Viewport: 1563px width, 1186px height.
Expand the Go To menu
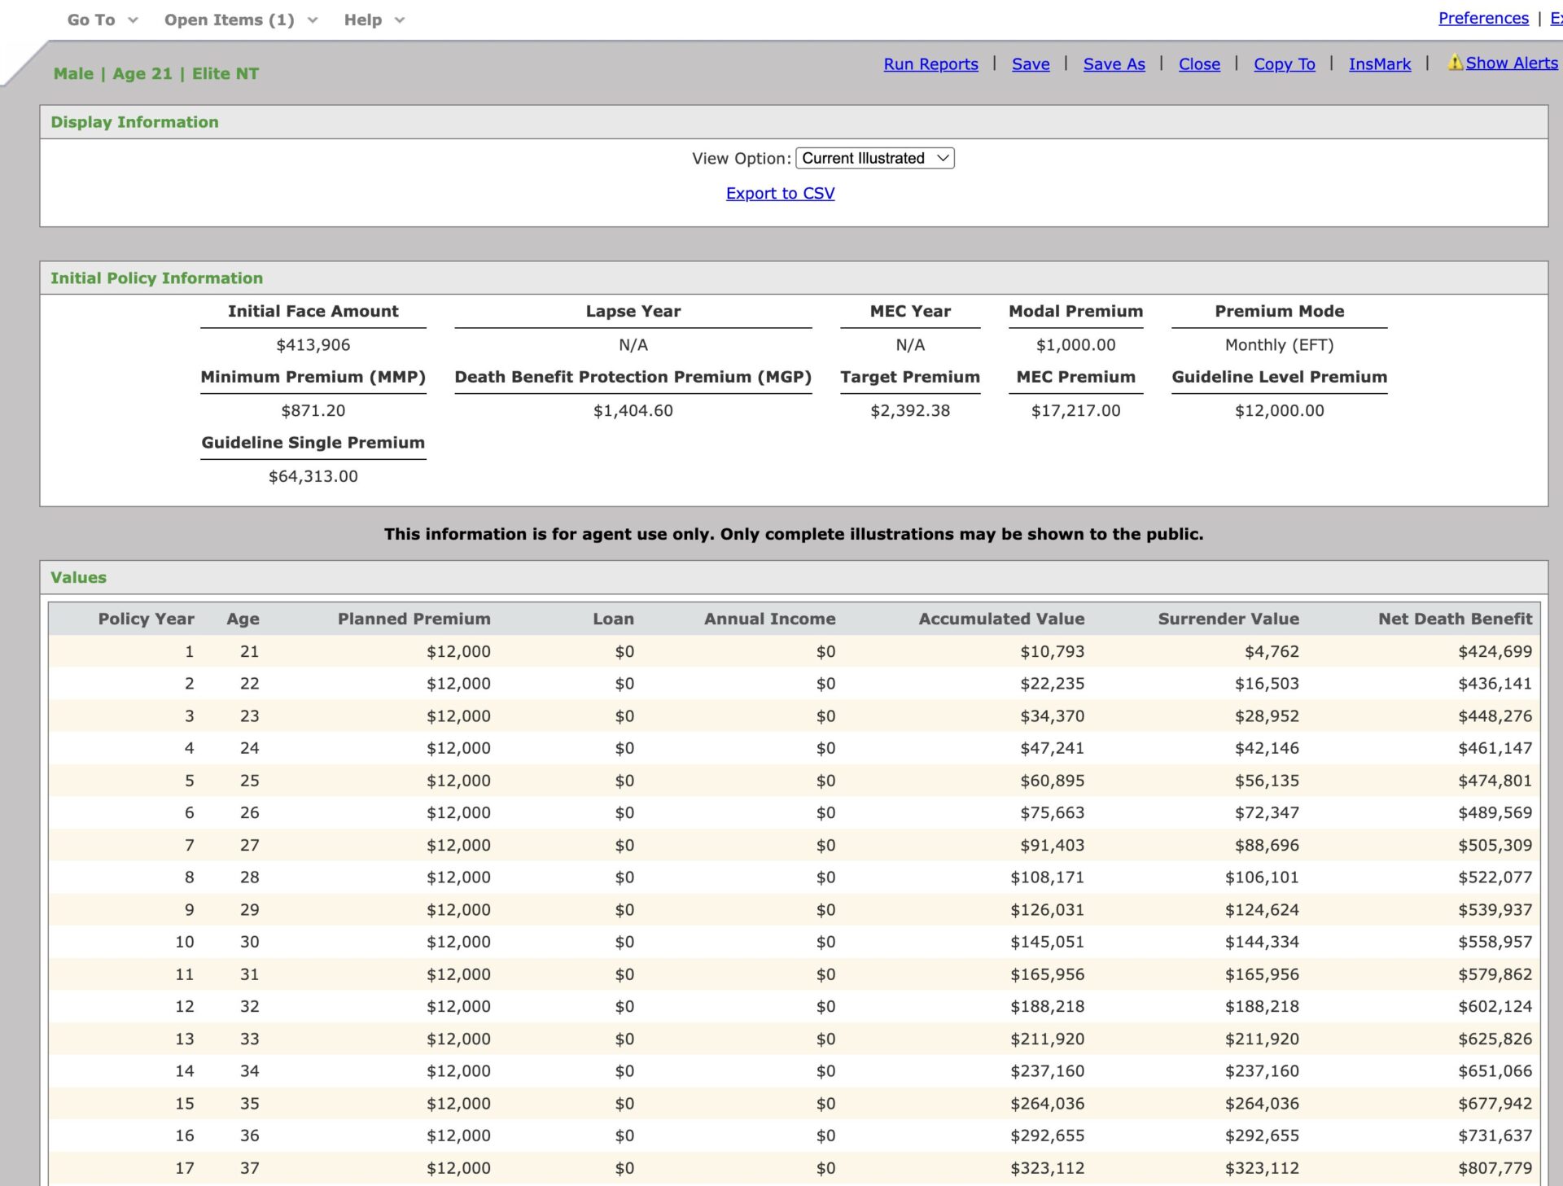[x=103, y=20]
